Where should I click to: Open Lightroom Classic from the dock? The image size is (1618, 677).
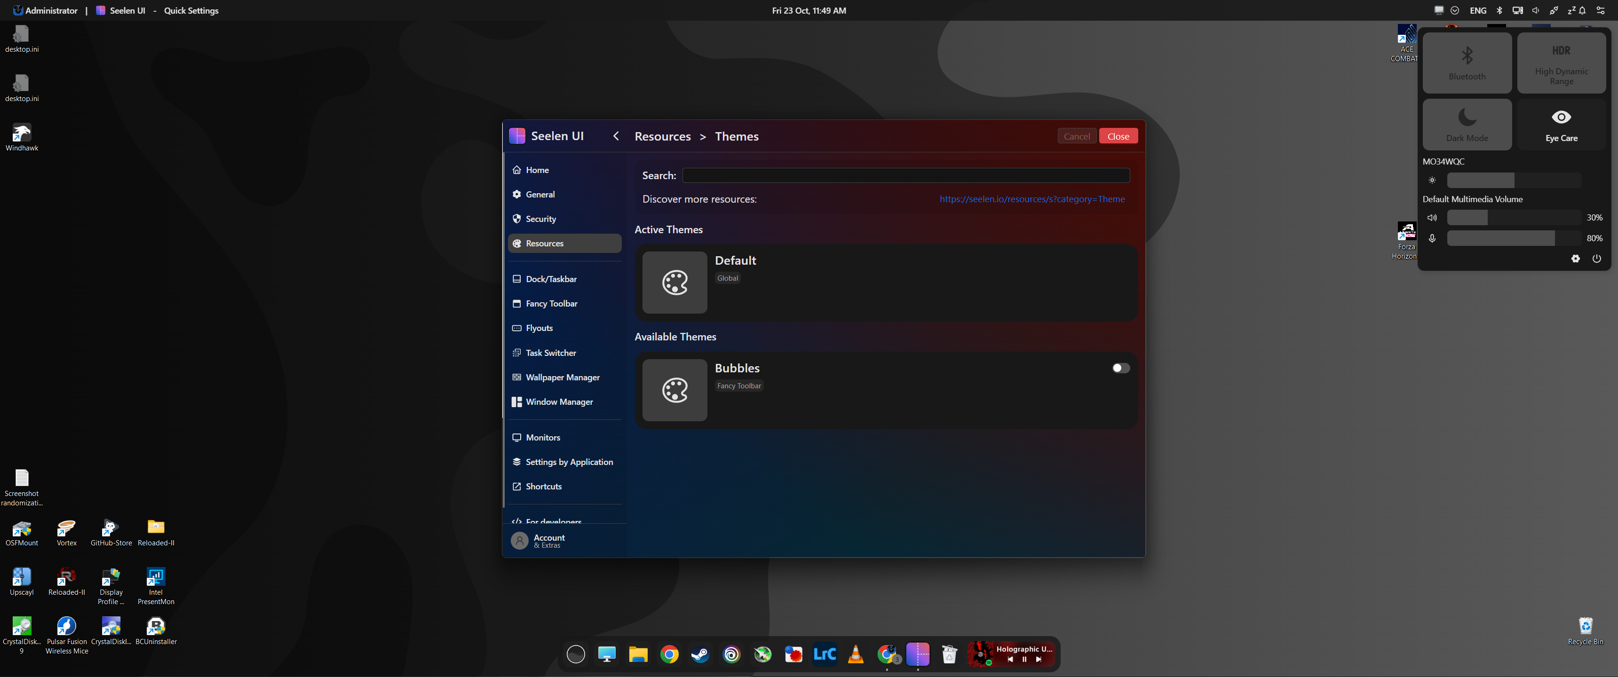824,654
